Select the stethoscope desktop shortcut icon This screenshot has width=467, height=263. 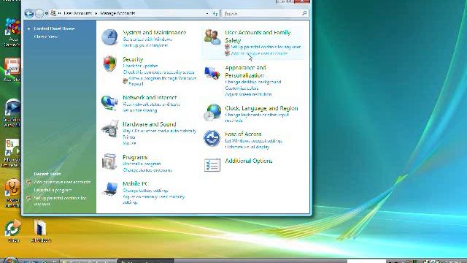[12, 192]
